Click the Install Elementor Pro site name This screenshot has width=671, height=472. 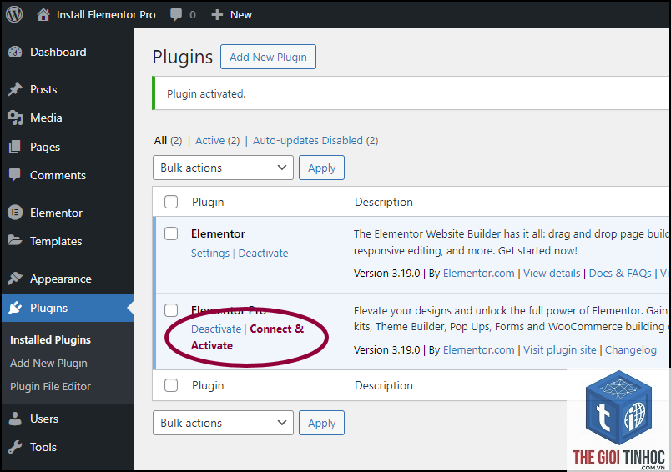click(x=106, y=15)
